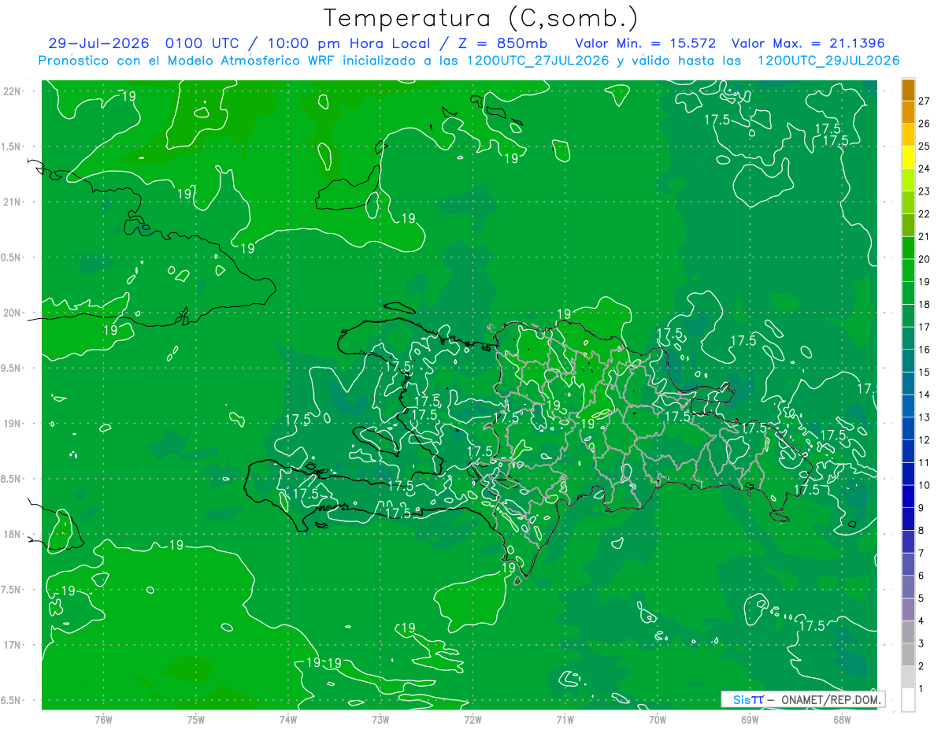Viewport: 945px width, 730px height.
Task: Click the 71W longitude axis label
Action: coord(565,719)
